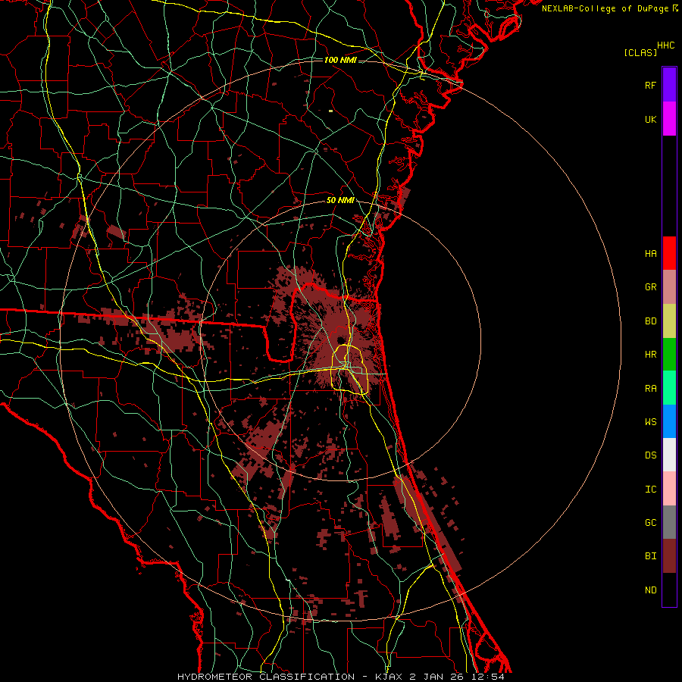Screen dimensions: 682x682
Task: Click the RA light green legend block
Action: click(669, 388)
